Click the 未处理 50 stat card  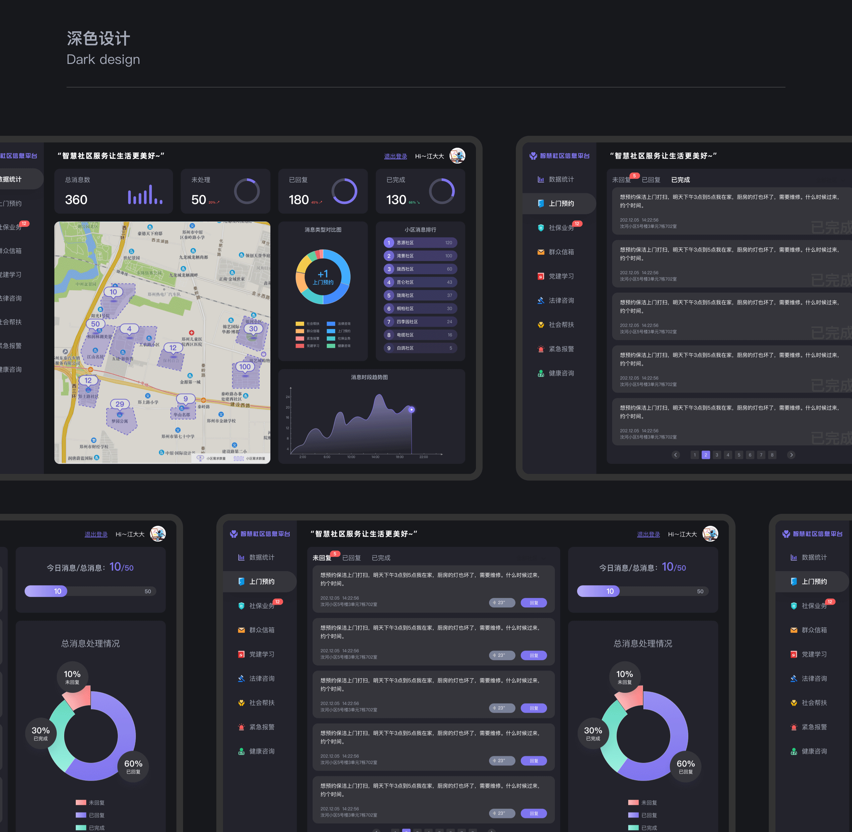225,191
